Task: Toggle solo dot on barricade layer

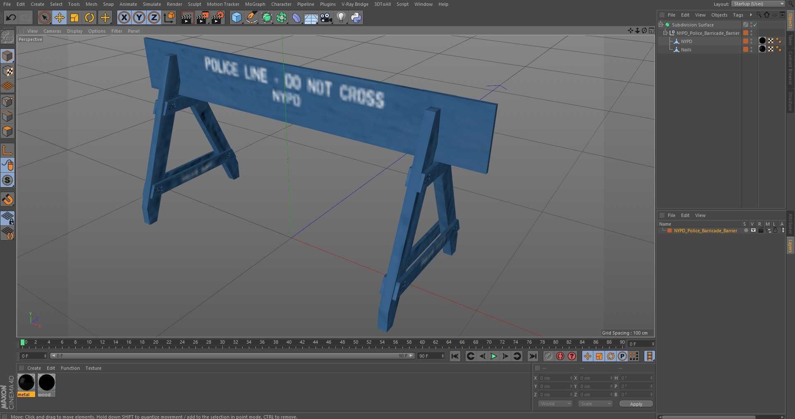Action: pyautogui.click(x=746, y=231)
